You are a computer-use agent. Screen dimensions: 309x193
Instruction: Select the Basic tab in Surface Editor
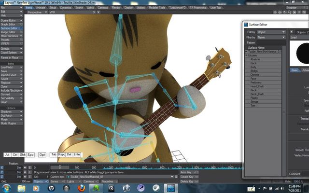295,70
